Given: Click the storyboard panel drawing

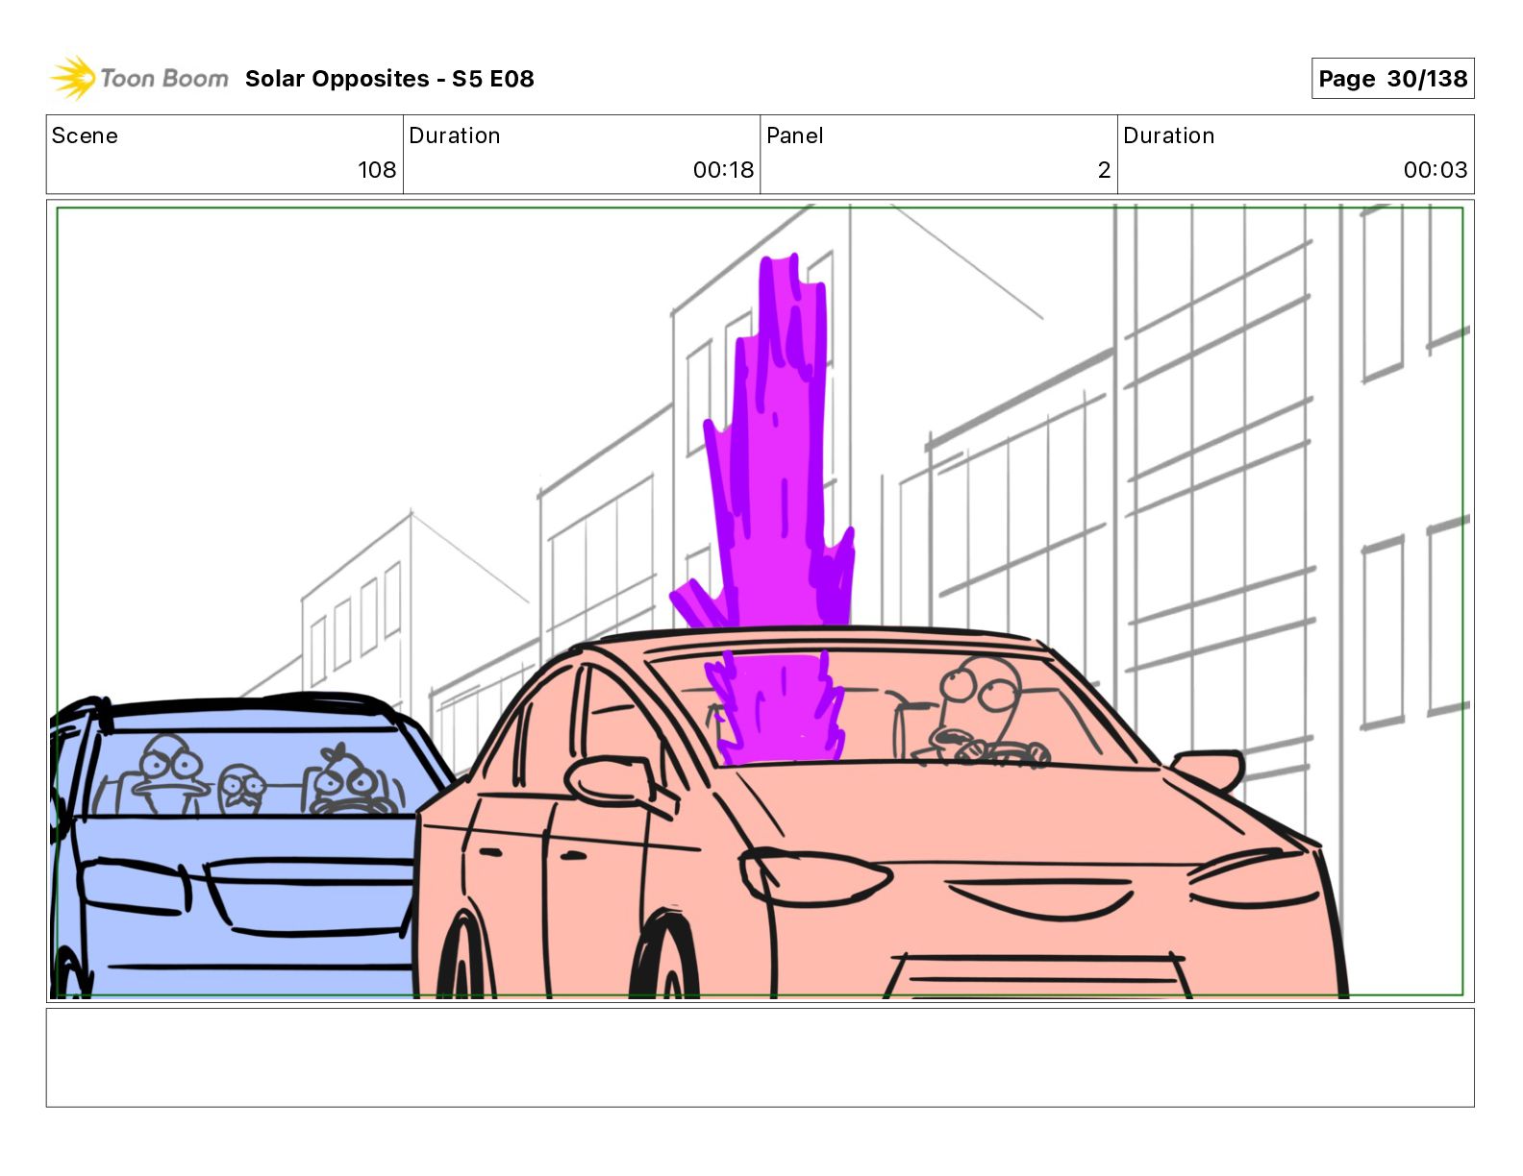Looking at the screenshot, I should 760,601.
